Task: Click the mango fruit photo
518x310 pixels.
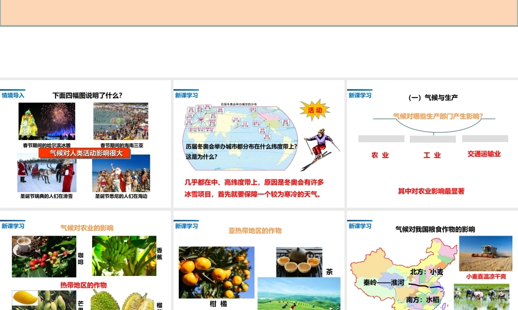Action: tap(44, 300)
